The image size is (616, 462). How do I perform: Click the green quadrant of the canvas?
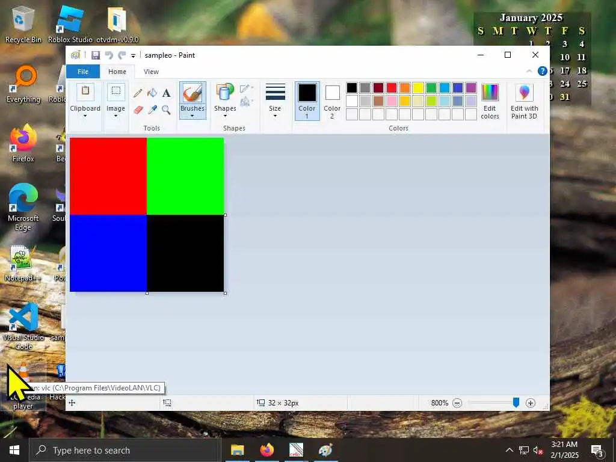[x=185, y=176]
